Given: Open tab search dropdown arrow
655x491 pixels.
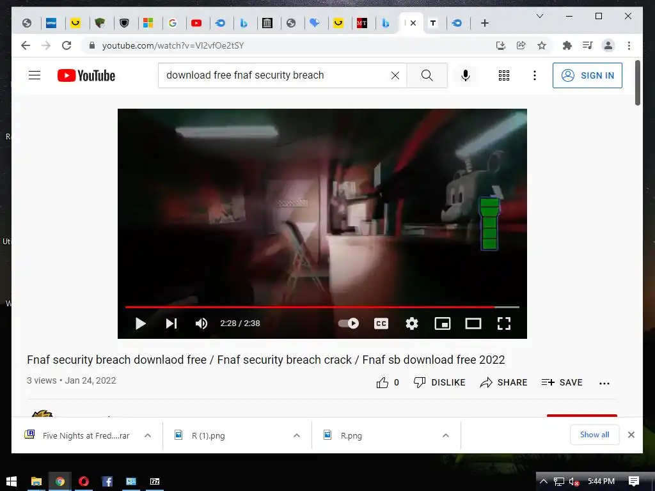Looking at the screenshot, I should [x=540, y=16].
